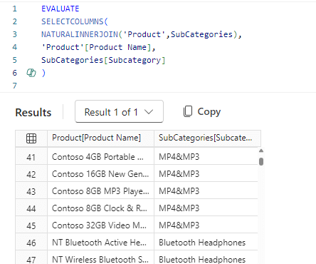316x264 pixels.
Task: Click the Copilot icon on line 6
Action: coord(31,73)
